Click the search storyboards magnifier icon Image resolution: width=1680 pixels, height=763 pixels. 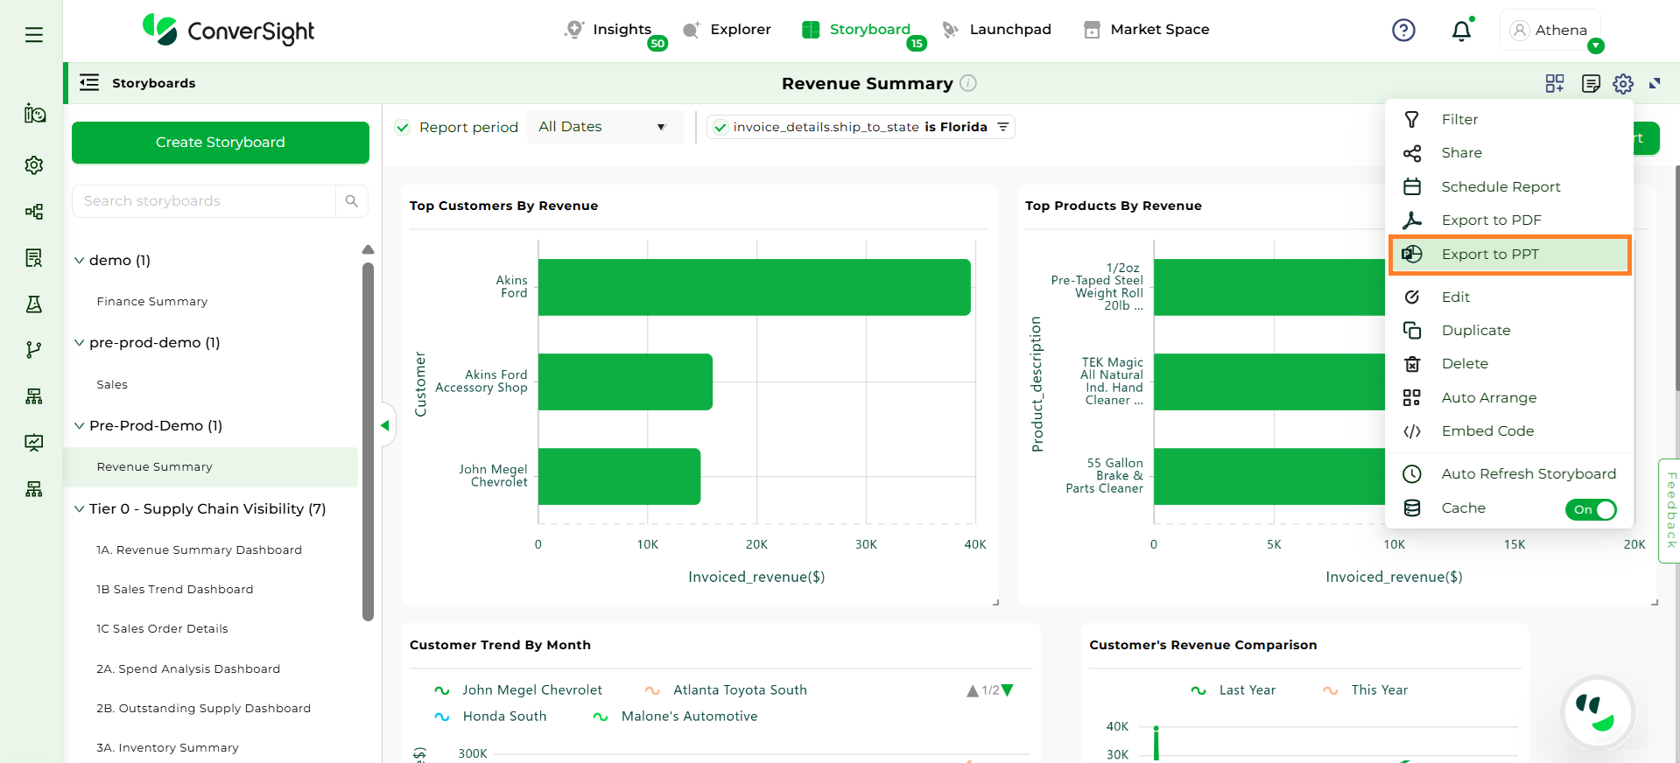tap(352, 201)
